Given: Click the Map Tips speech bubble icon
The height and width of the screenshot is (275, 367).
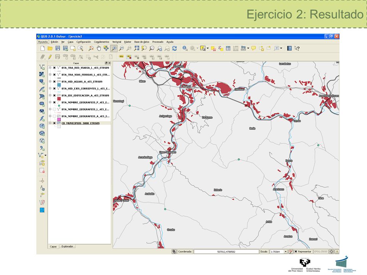Looking at the screenshot, I should pyautogui.click(x=253, y=49).
